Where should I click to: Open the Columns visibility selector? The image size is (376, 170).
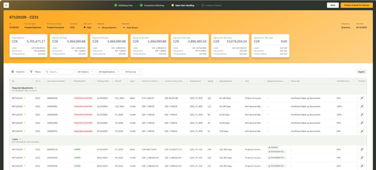18,72
